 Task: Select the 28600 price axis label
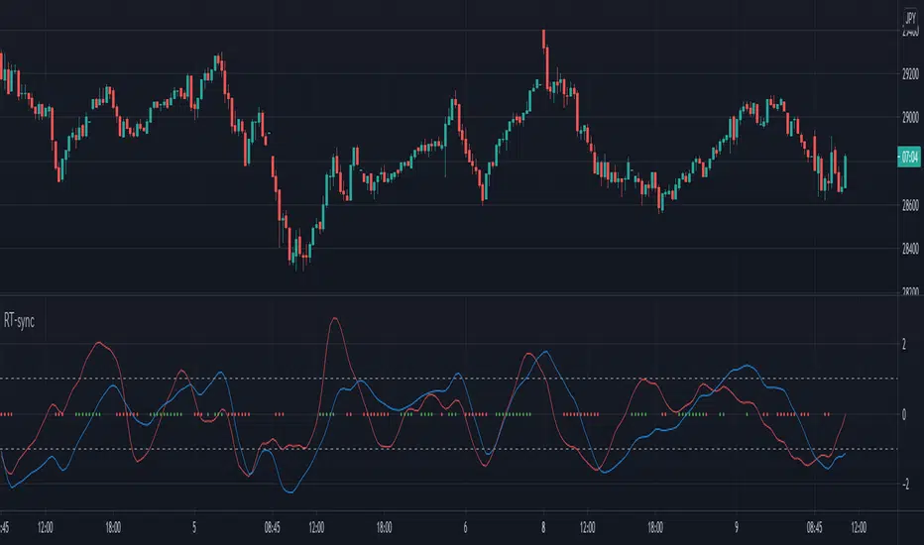(x=910, y=205)
